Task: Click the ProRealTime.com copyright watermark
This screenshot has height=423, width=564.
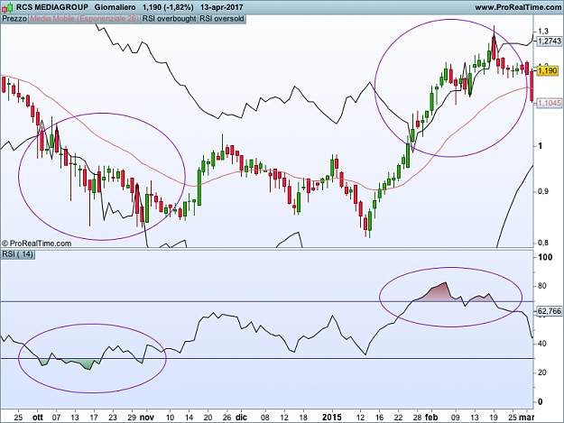Action: pos(36,244)
